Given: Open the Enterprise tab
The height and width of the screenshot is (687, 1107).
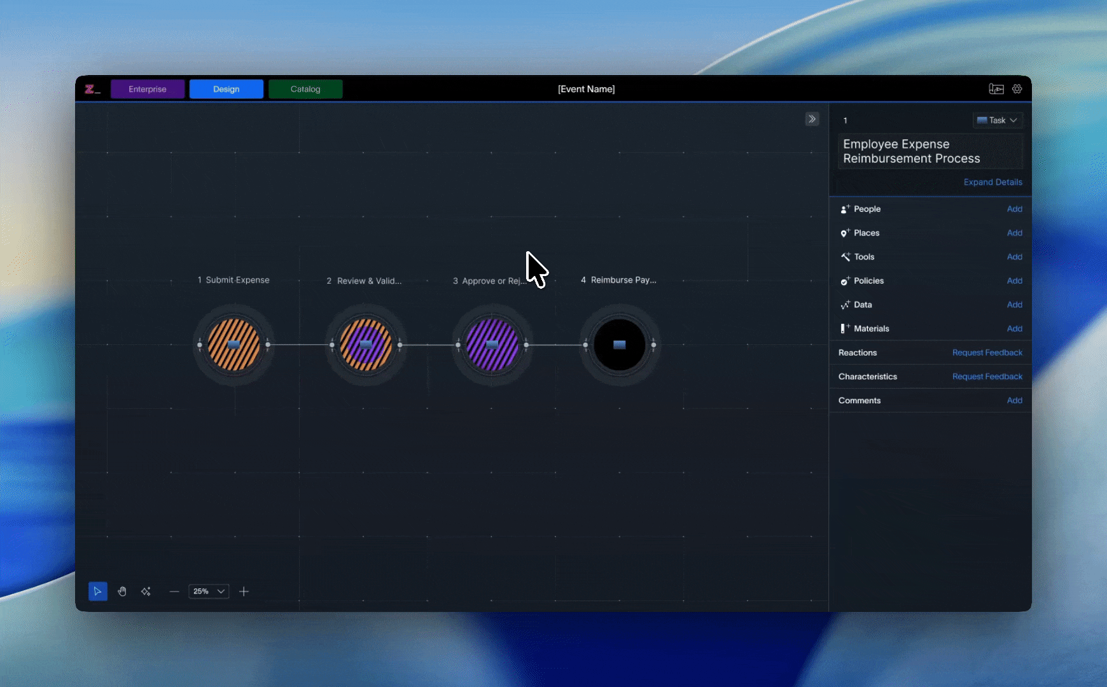Looking at the screenshot, I should (148, 89).
